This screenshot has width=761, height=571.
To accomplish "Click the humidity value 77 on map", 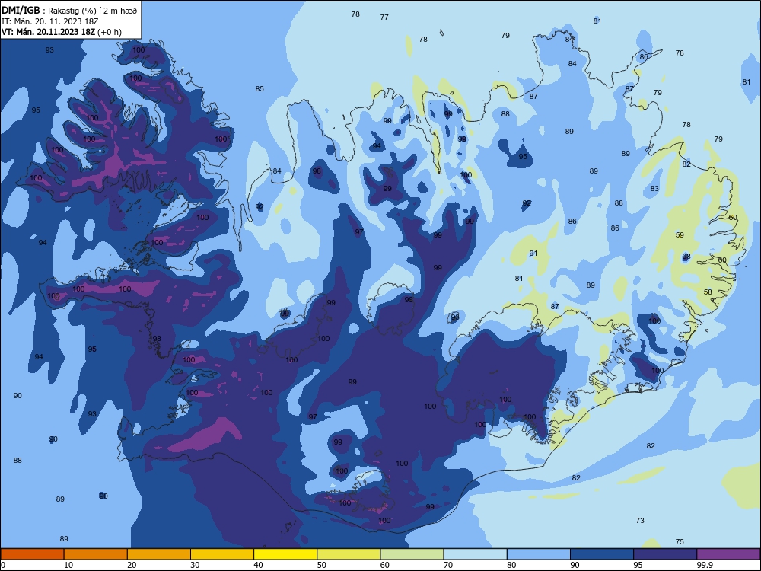I will pyautogui.click(x=384, y=17).
